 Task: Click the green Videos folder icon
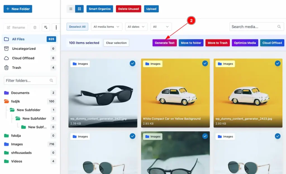pos(6,161)
